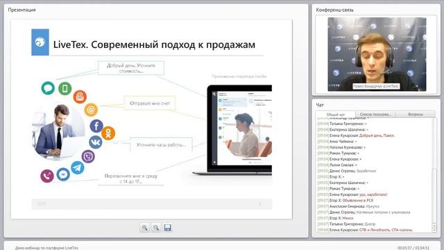The image size is (444, 250).
Task: Switch to the Вопросы tab
Action: coord(416,114)
